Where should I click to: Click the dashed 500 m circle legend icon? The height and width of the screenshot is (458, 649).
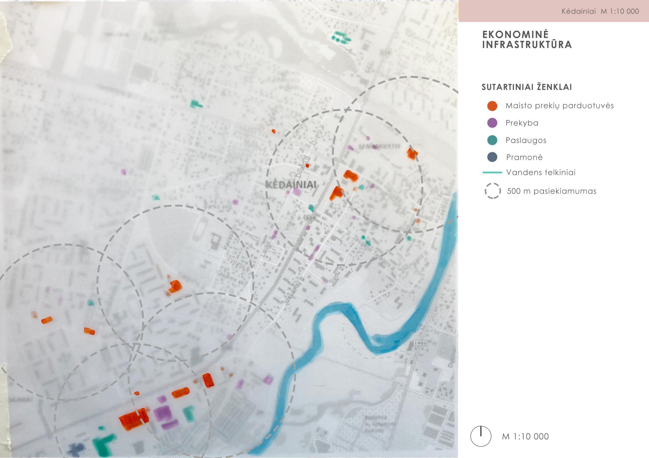pyautogui.click(x=492, y=191)
